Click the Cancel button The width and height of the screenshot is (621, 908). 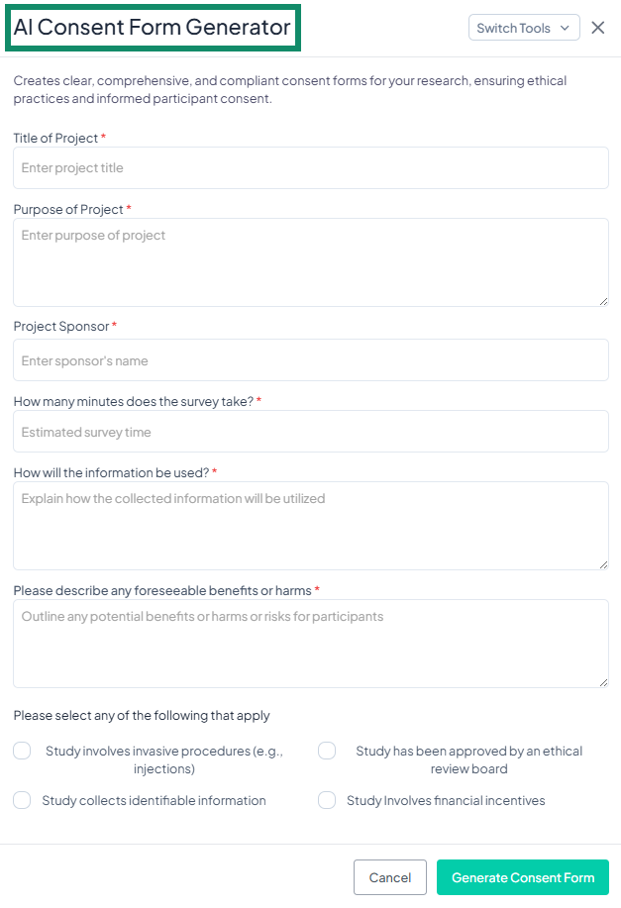(390, 877)
